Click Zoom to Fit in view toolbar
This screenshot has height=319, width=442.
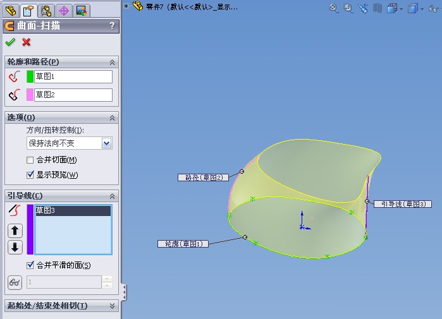pos(333,8)
